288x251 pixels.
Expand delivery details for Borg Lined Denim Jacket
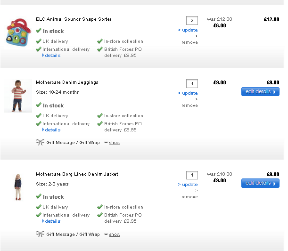tap(52, 221)
